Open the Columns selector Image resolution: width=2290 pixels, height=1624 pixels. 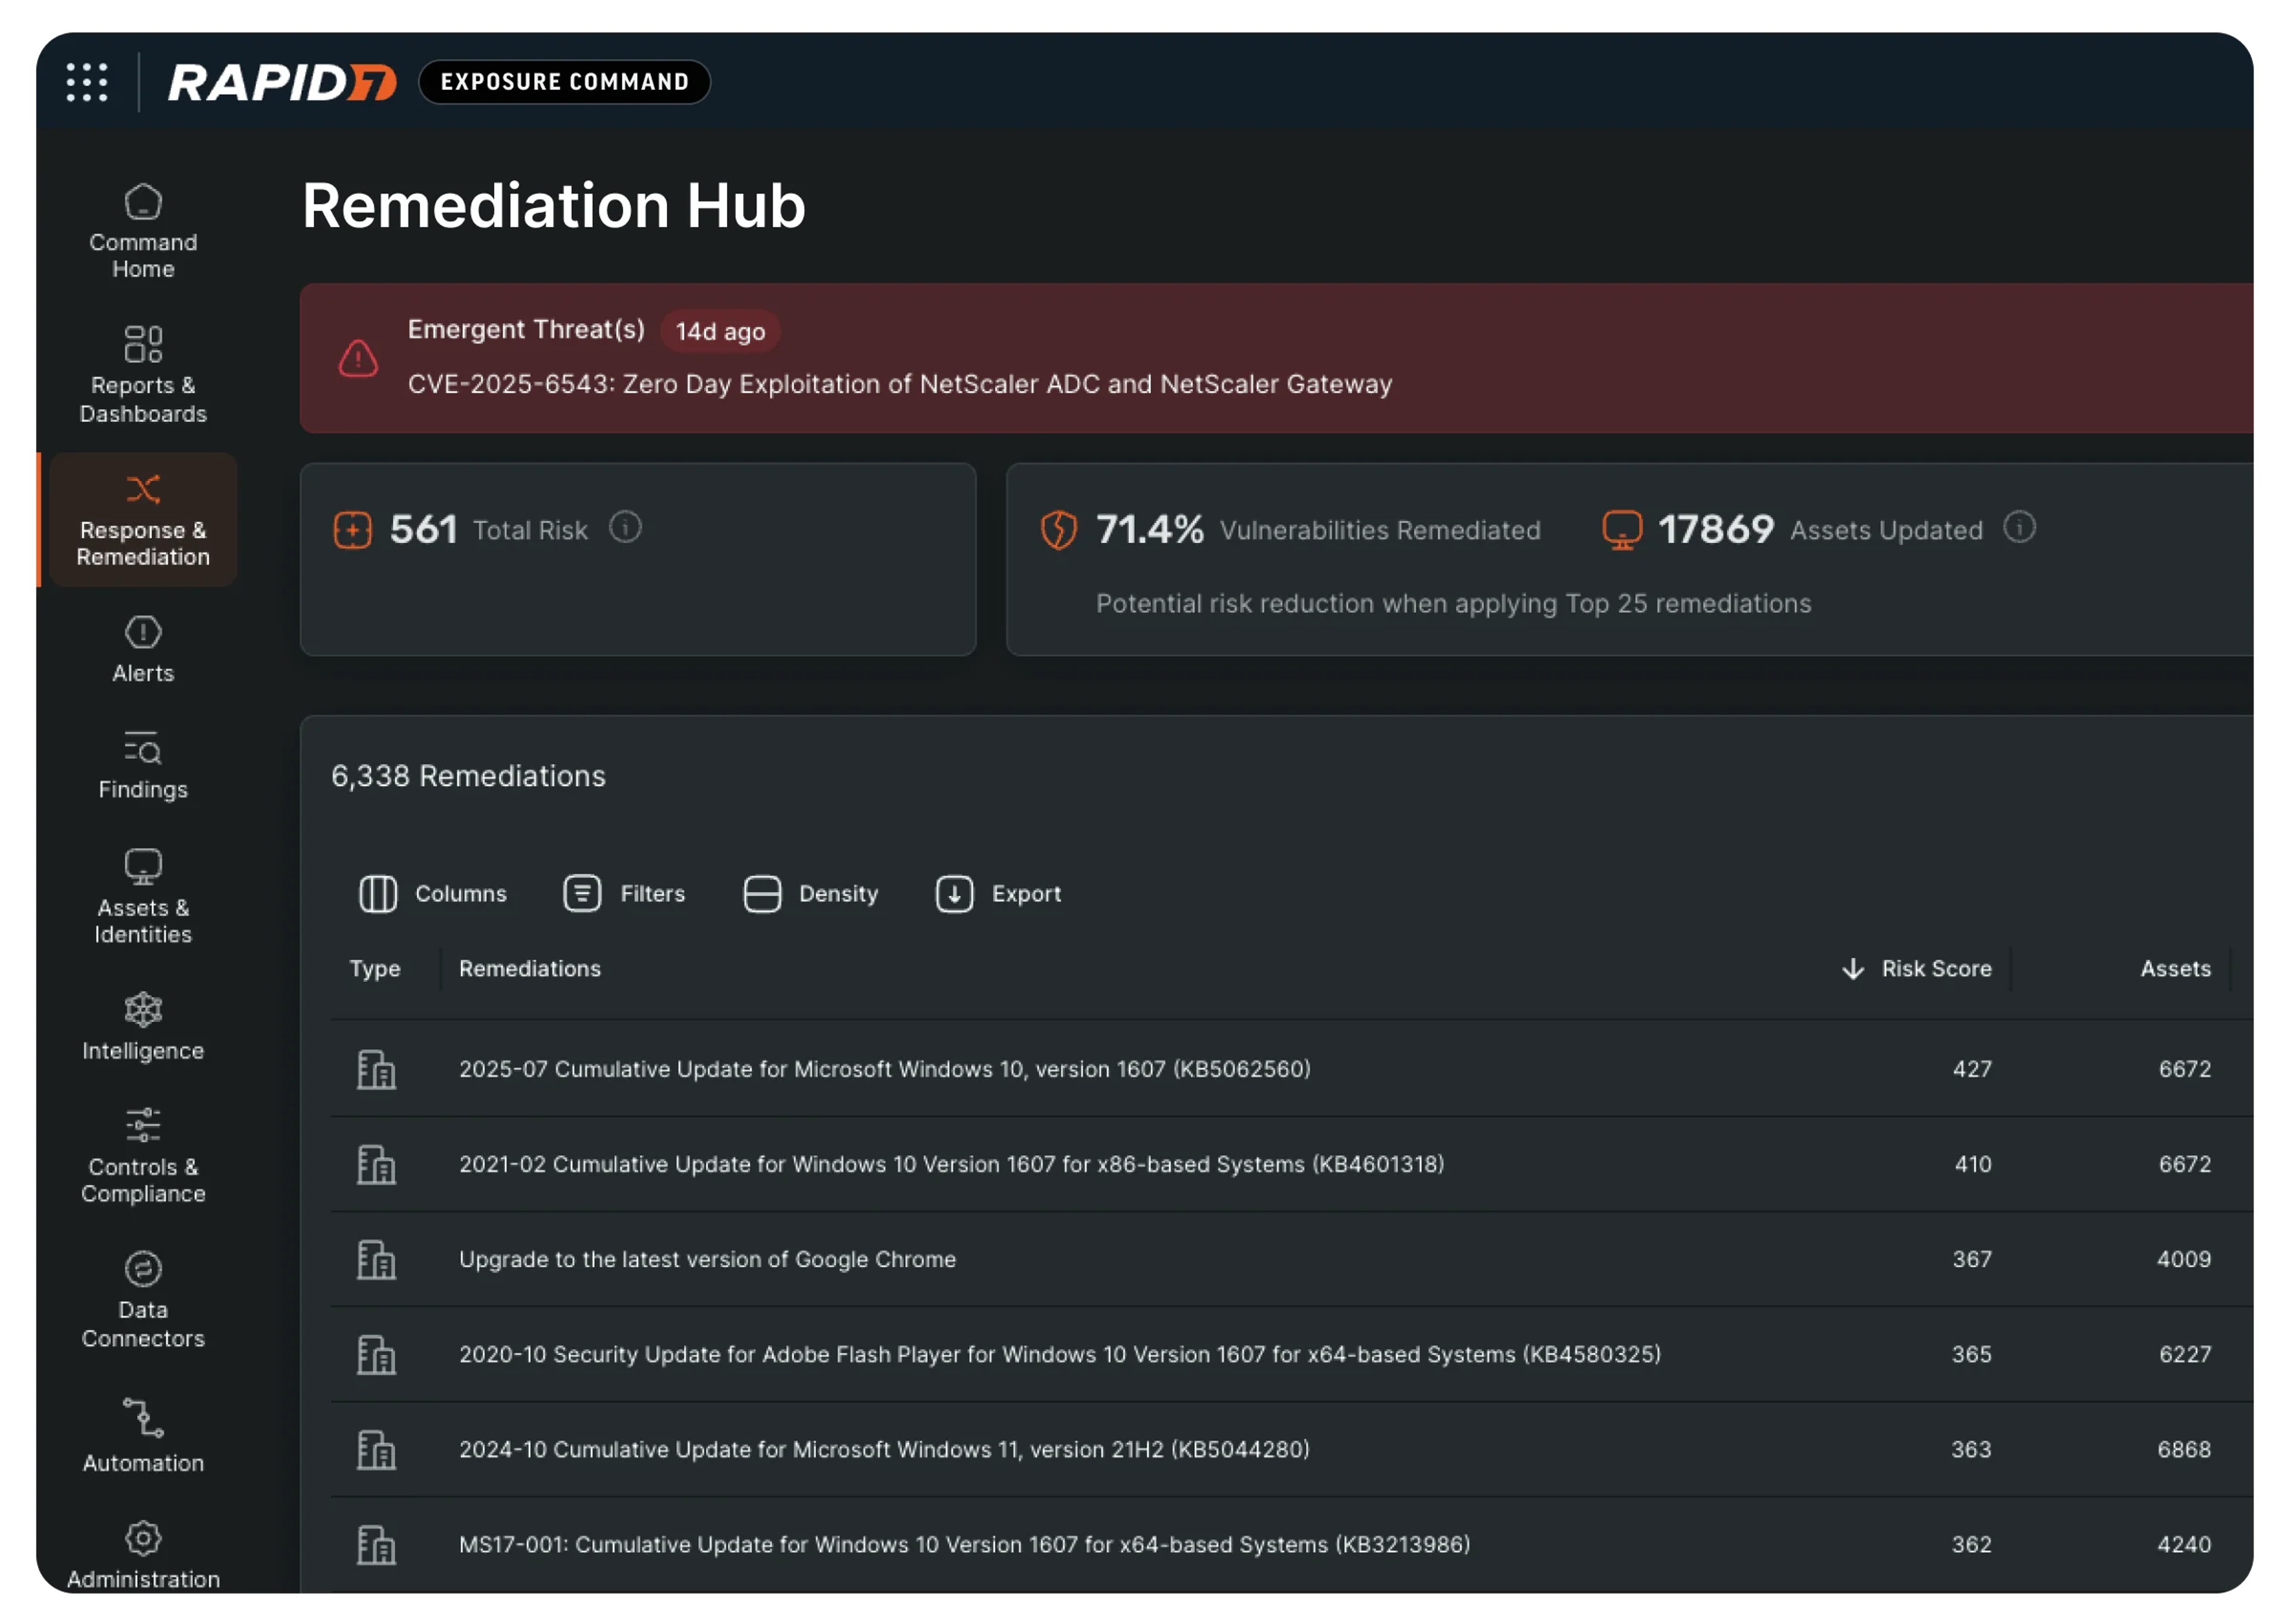pos(433,894)
